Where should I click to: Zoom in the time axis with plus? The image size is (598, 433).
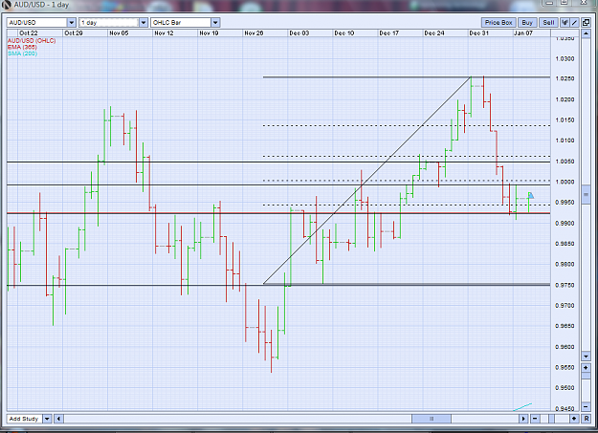point(574,419)
